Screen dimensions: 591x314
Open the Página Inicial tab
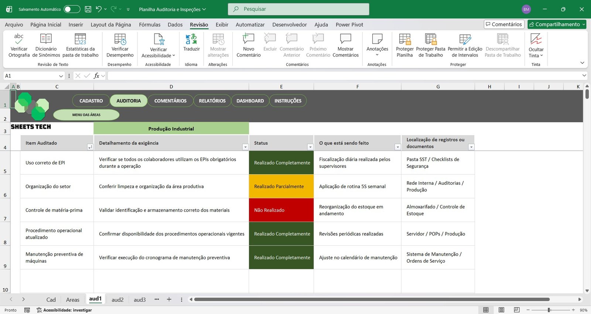(x=46, y=24)
